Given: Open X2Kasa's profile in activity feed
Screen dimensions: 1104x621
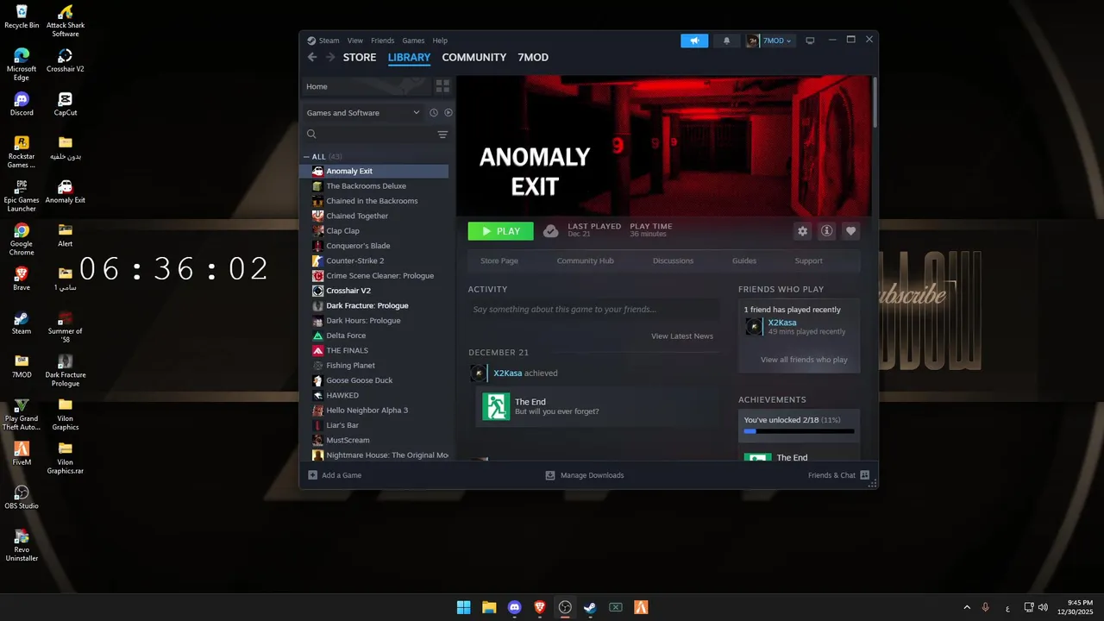Looking at the screenshot, I should click(x=507, y=373).
